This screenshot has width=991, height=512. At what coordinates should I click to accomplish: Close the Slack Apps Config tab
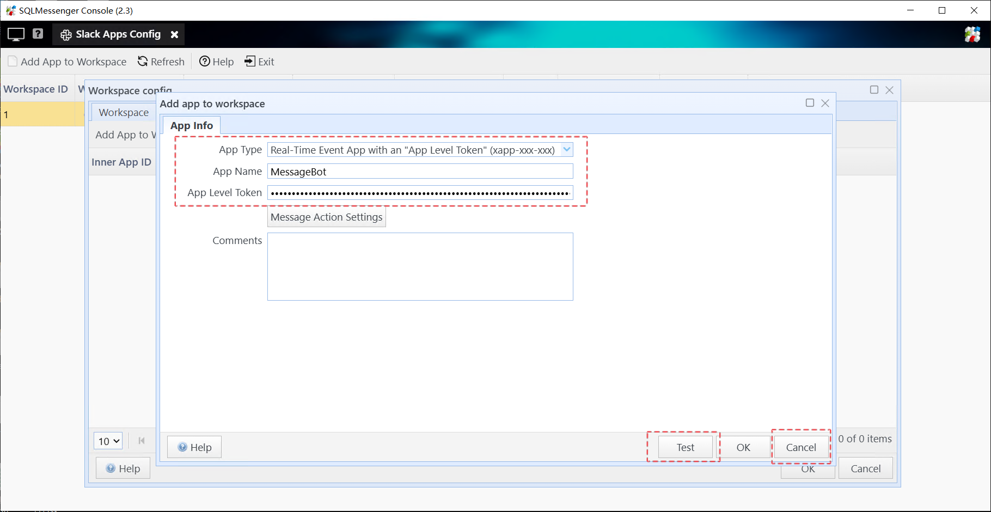tap(174, 34)
